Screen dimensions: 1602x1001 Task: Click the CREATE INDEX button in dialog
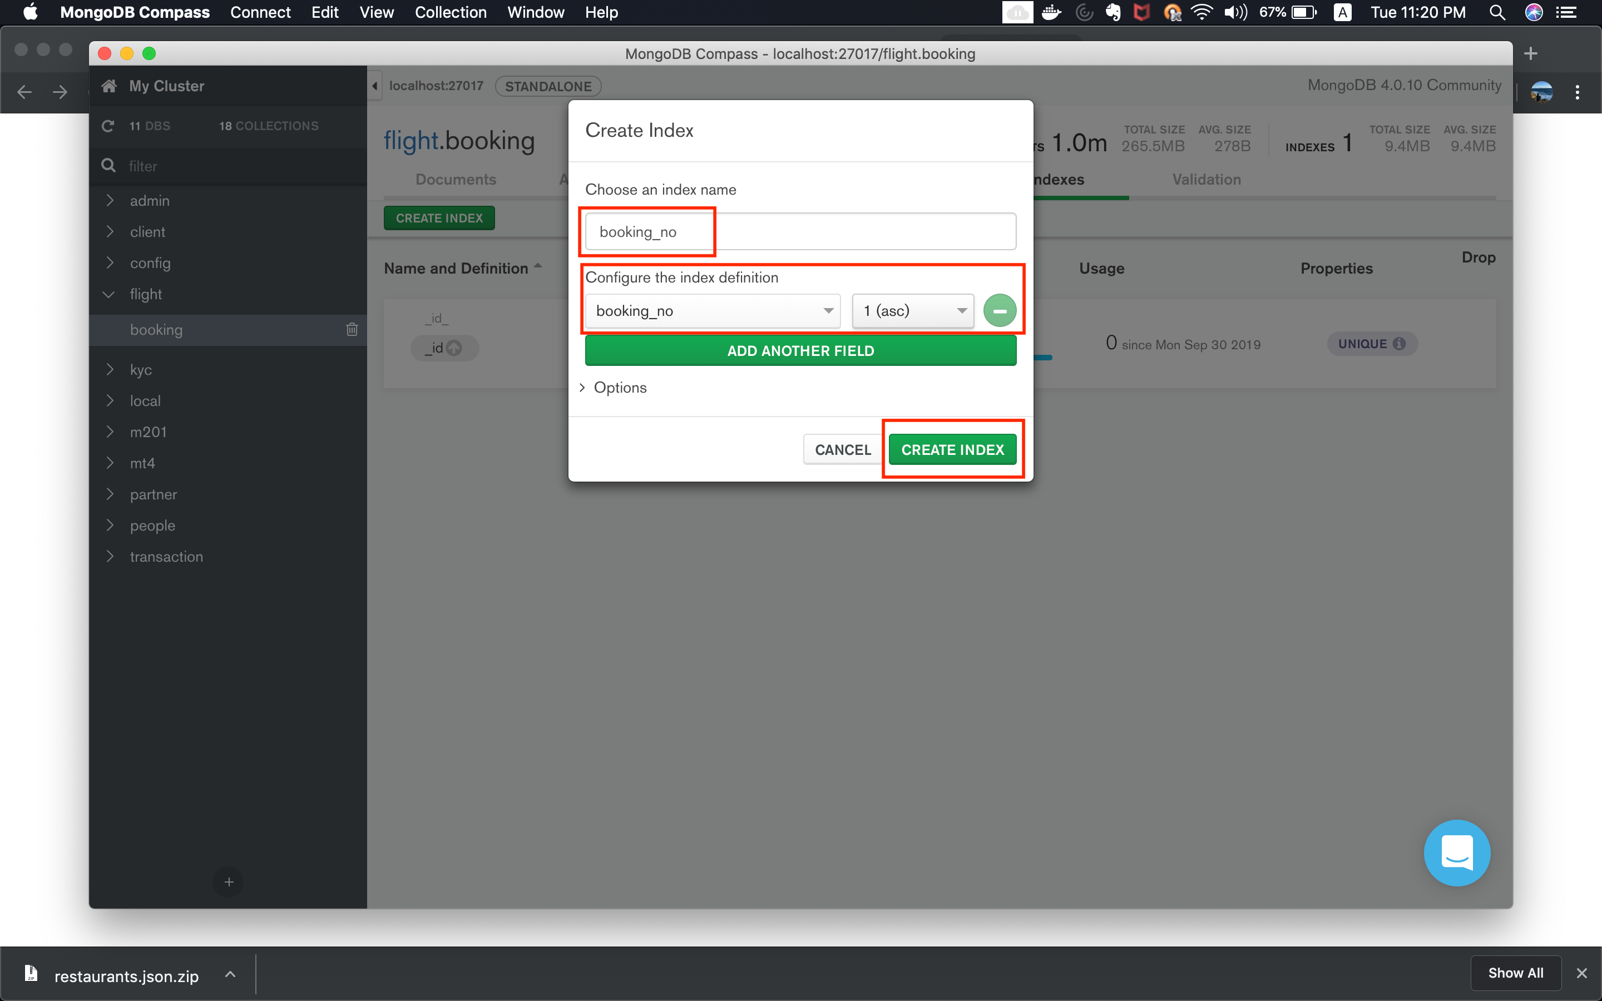[x=952, y=449]
